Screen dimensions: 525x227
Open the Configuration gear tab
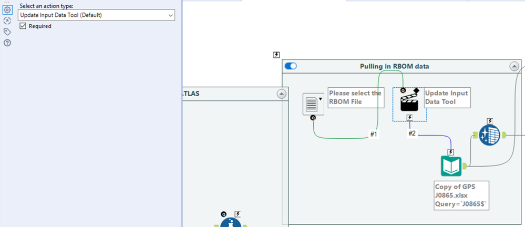(7, 10)
